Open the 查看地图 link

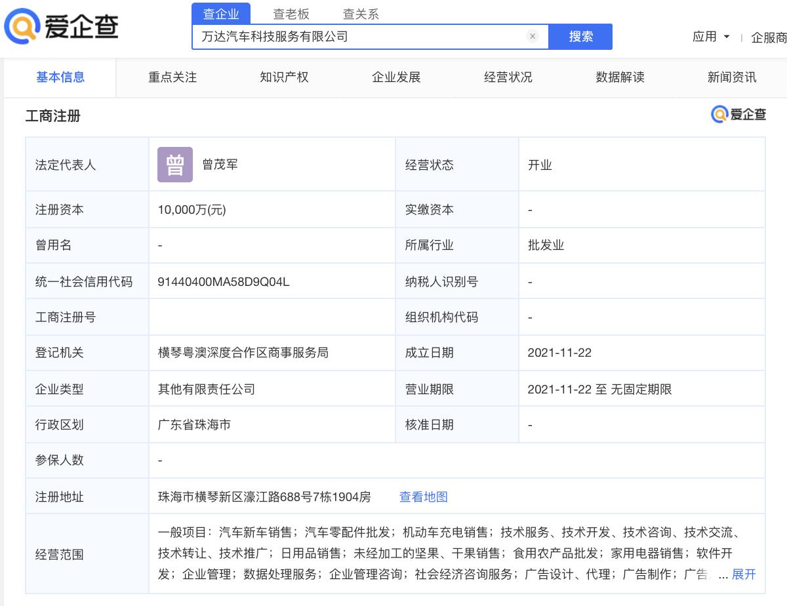(x=424, y=497)
